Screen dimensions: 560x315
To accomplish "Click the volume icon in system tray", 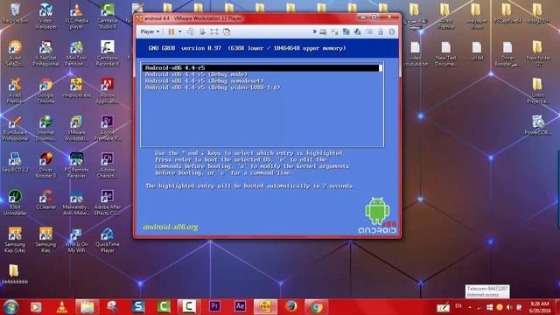I will tap(509, 307).
